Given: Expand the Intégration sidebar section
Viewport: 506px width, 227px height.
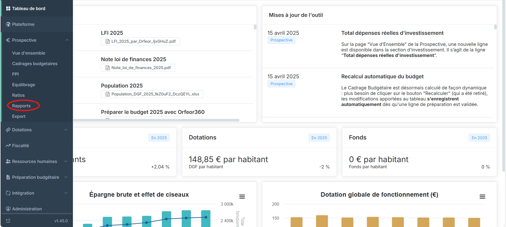Looking at the screenshot, I should 66,193.
